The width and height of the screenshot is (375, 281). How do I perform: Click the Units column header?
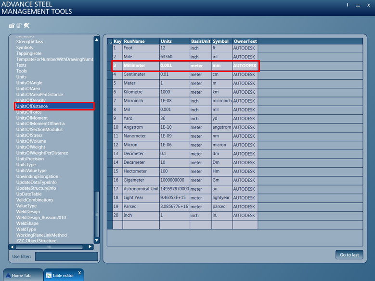[x=175, y=41]
